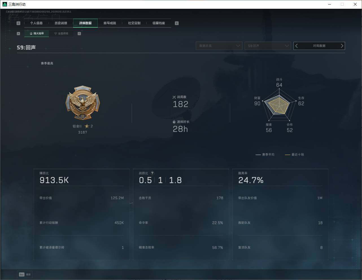
Task: Open the S9:回声 season dropdown
Action: point(268,46)
